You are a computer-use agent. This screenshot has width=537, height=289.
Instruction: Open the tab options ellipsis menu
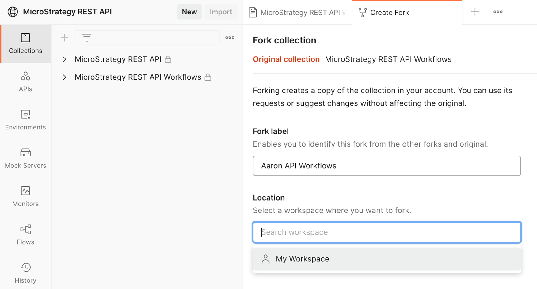(498, 12)
